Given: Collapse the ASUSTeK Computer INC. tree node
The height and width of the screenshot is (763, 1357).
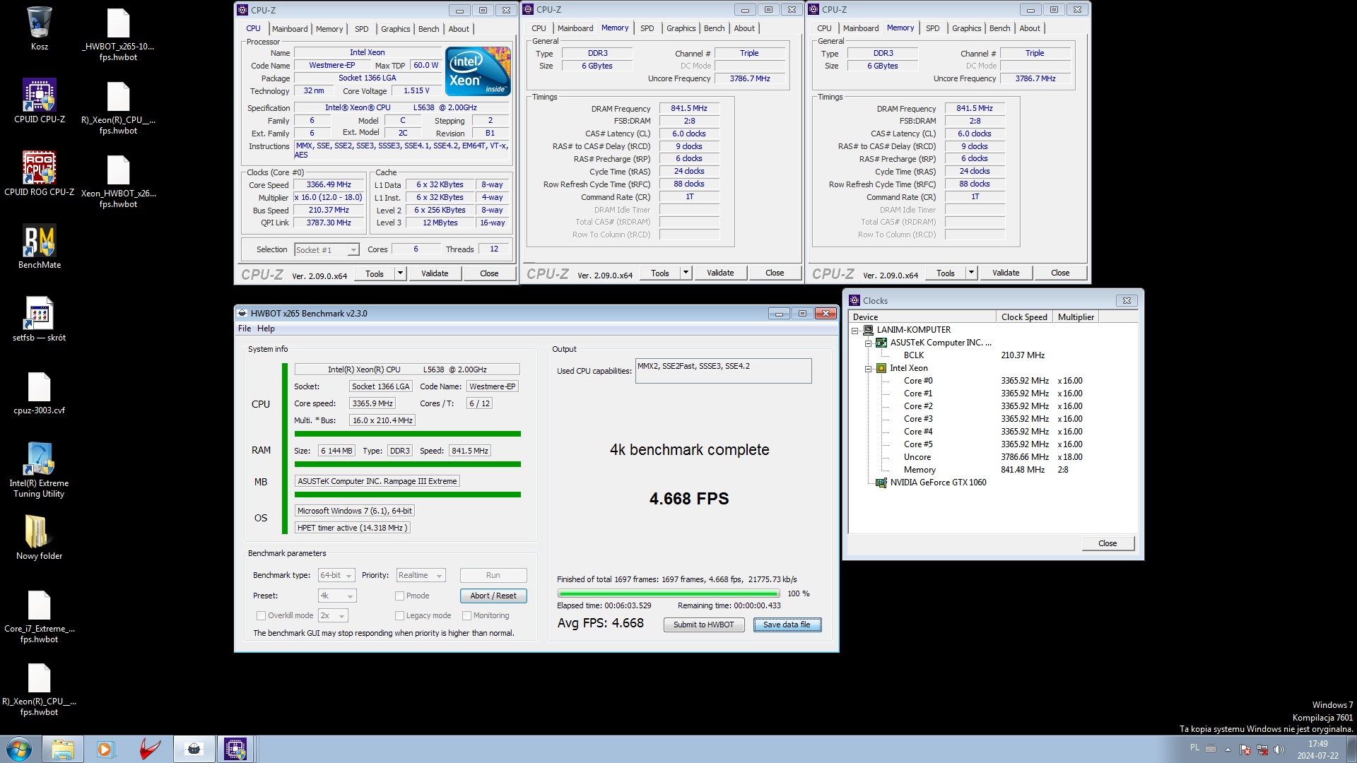Looking at the screenshot, I should click(x=868, y=343).
